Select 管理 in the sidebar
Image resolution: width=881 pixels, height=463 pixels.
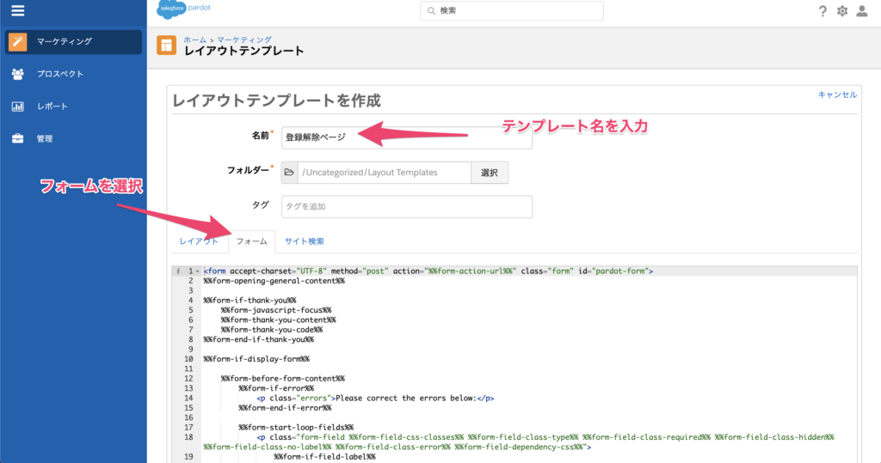click(x=45, y=138)
